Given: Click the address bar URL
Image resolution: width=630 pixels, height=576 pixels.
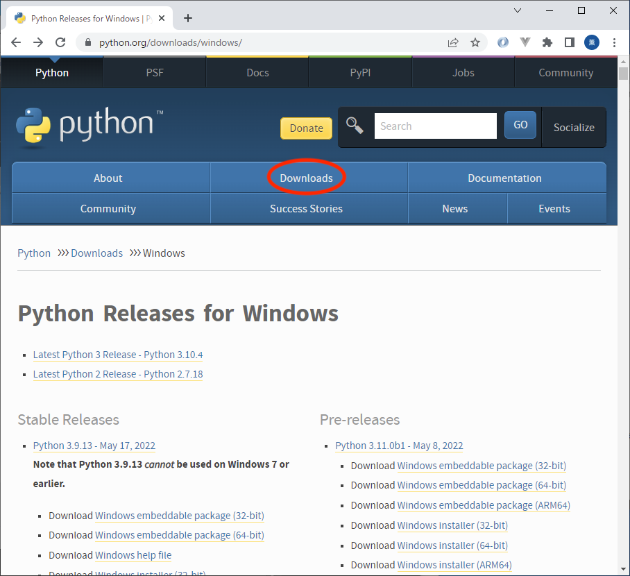Looking at the screenshot, I should [171, 42].
